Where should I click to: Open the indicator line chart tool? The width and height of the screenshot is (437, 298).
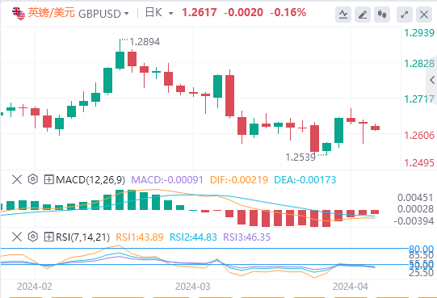click(x=343, y=15)
